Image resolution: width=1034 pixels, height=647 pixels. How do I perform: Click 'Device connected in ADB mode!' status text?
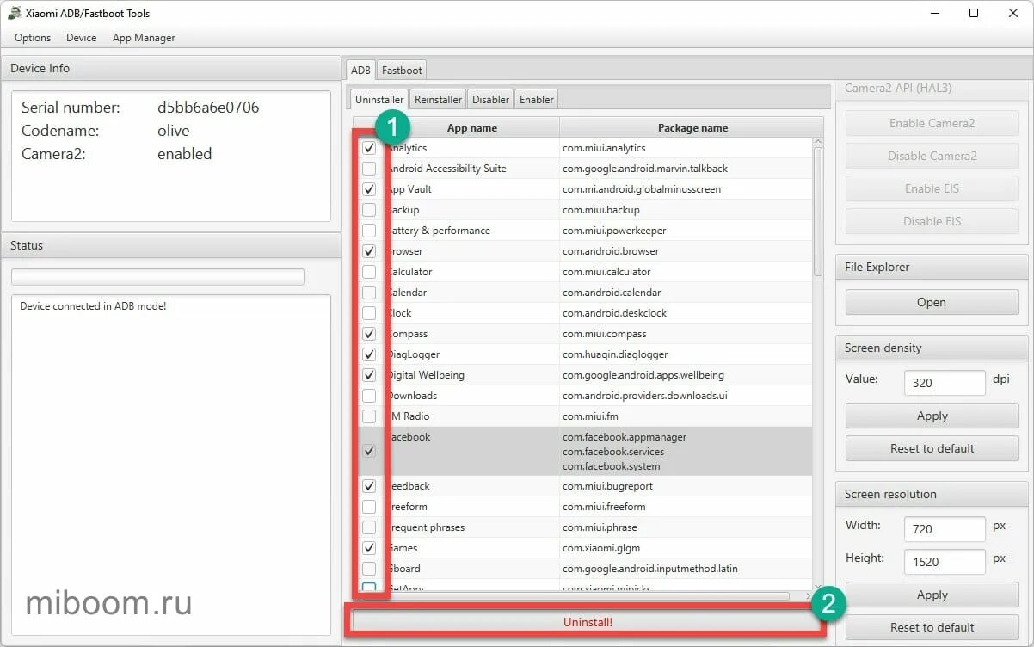[93, 306]
